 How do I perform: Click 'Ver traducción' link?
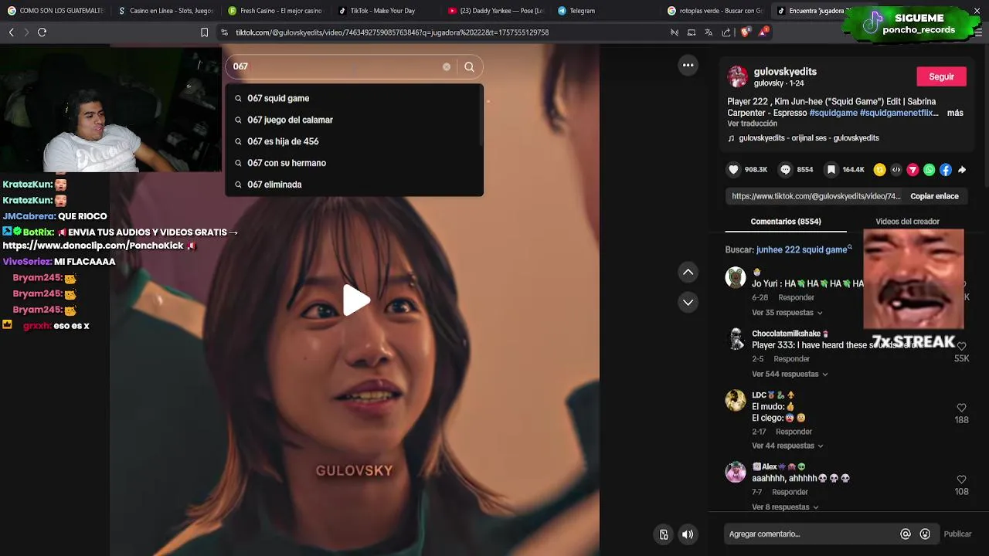(x=752, y=124)
